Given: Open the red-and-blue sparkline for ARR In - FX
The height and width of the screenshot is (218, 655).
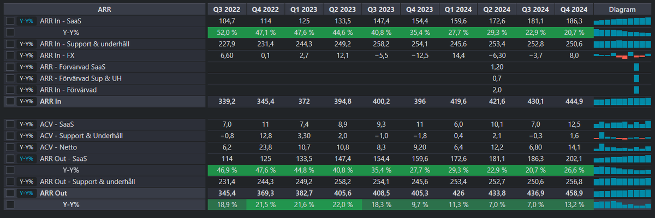Looking at the screenshot, I should (623, 55).
